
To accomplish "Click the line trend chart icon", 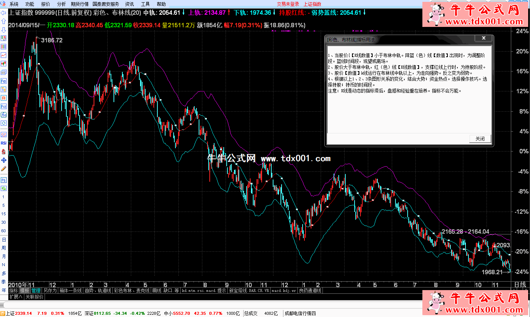I will tap(4, 55).
